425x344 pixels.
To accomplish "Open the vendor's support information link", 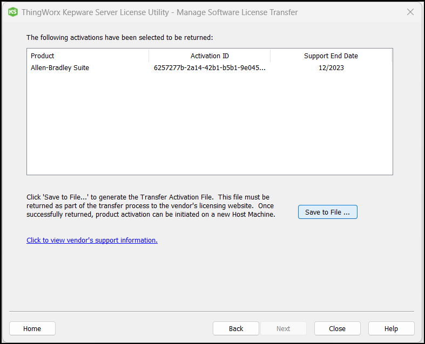I will click(x=92, y=240).
